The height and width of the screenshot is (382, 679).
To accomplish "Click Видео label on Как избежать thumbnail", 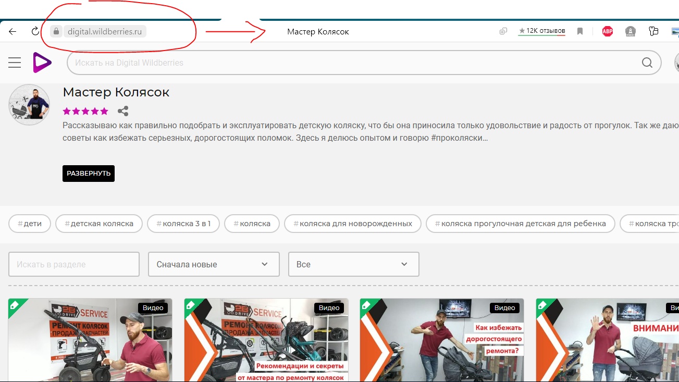I will coord(505,308).
